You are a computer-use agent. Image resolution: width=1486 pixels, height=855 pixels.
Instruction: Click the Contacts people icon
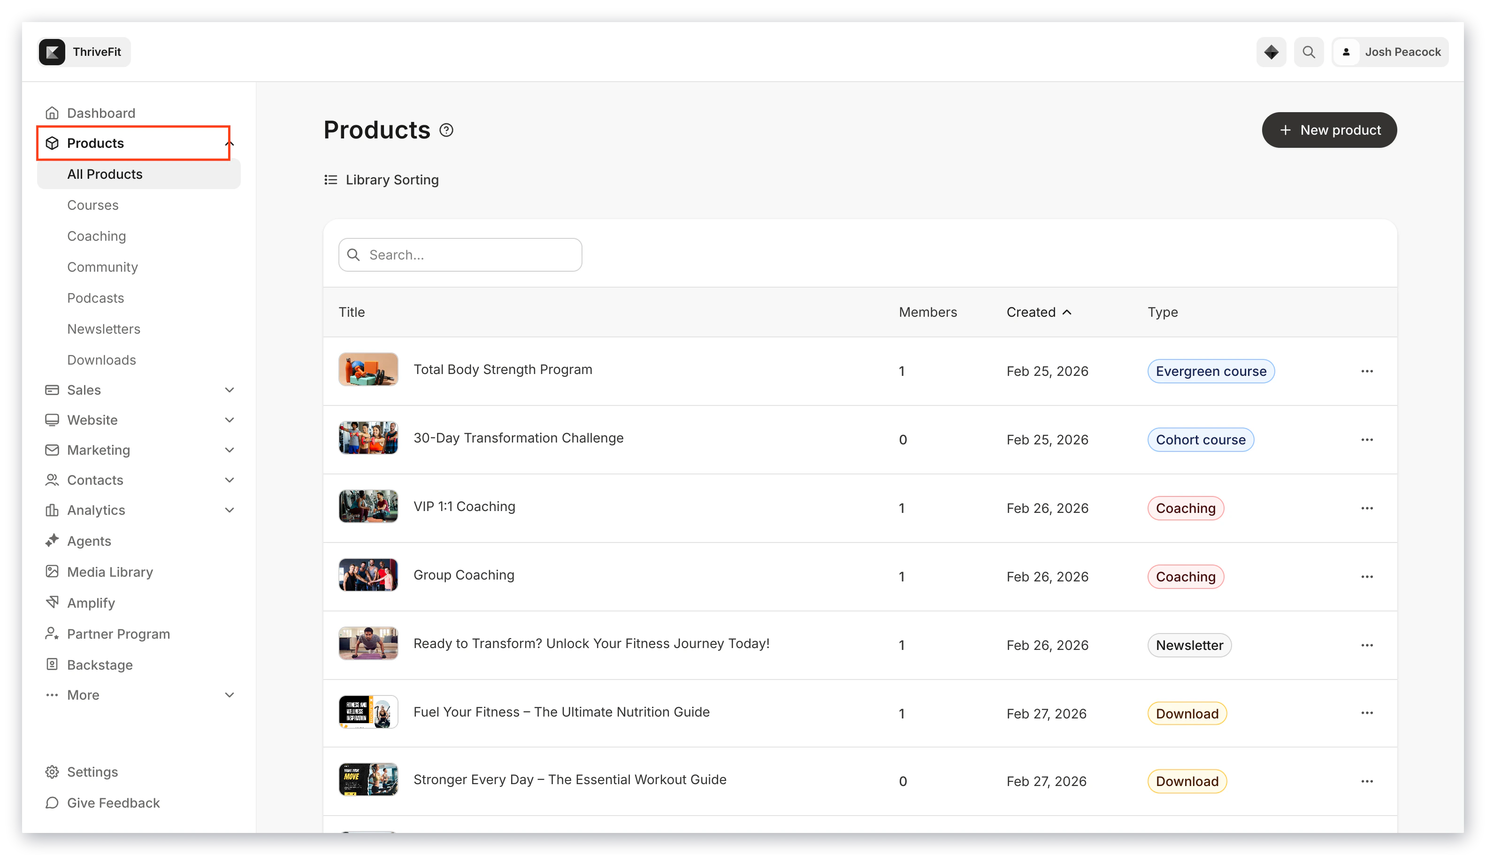pos(52,480)
